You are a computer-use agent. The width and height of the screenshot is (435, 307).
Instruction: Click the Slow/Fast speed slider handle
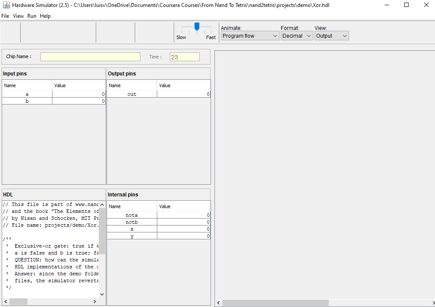click(197, 27)
